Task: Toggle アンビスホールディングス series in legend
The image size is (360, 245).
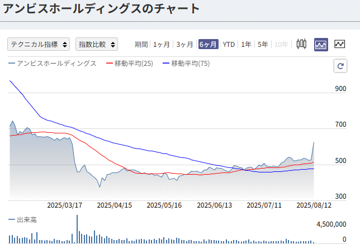Action: coord(53,63)
